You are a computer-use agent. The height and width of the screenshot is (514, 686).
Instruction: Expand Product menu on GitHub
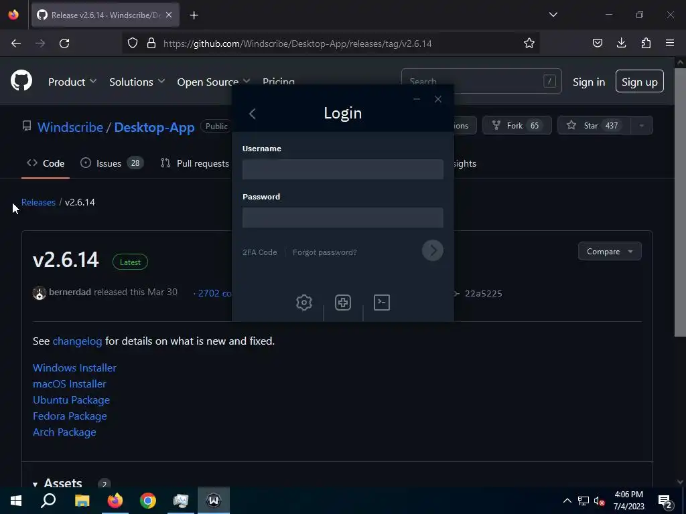point(72,82)
